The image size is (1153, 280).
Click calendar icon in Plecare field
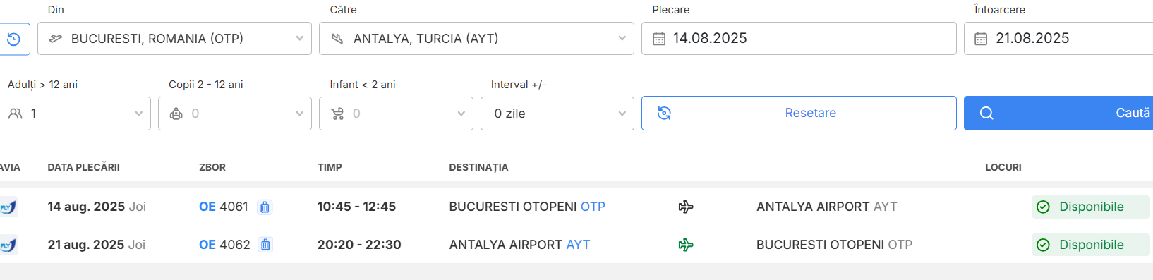coord(659,39)
